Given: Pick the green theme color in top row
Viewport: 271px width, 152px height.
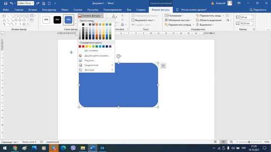Looking at the screenshot, I should pyautogui.click(x=110, y=24).
